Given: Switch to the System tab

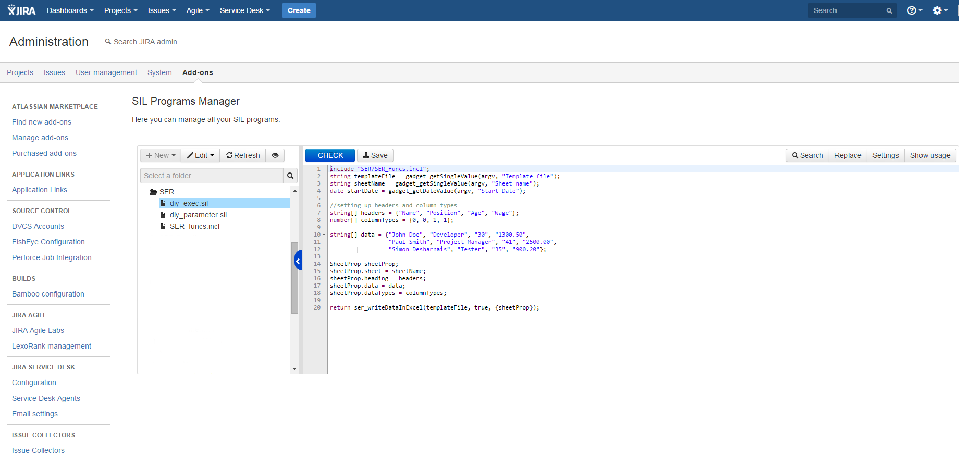Looking at the screenshot, I should [159, 72].
